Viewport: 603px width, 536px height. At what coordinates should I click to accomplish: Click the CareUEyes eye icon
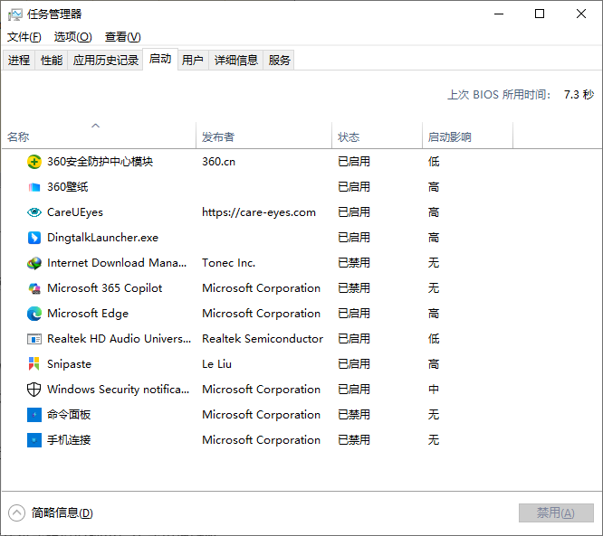34,212
